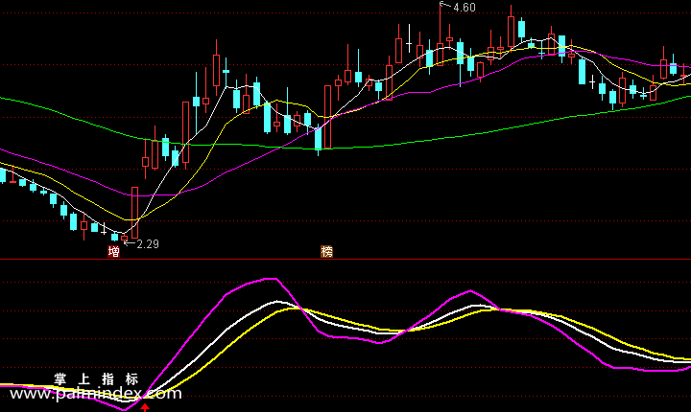Click the tall red candlestick beside the 2.29 label

135,213
